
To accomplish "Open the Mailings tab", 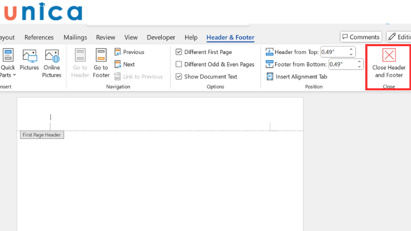I will (75, 37).
